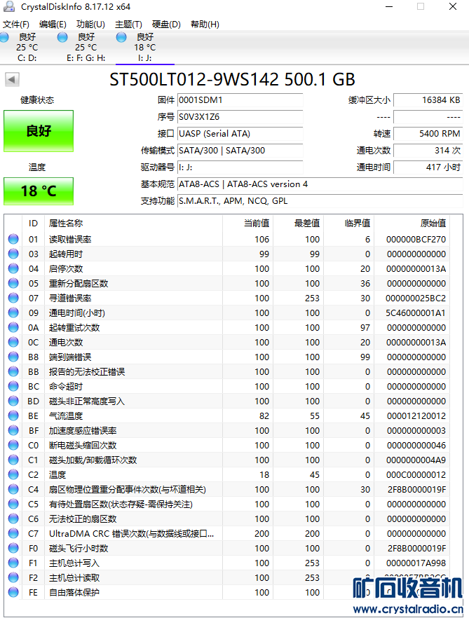
Task: Click the 当前值 column header
Action: 247,223
